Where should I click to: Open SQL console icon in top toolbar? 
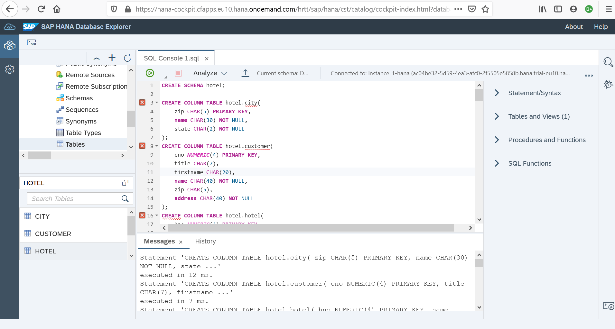pyautogui.click(x=32, y=42)
